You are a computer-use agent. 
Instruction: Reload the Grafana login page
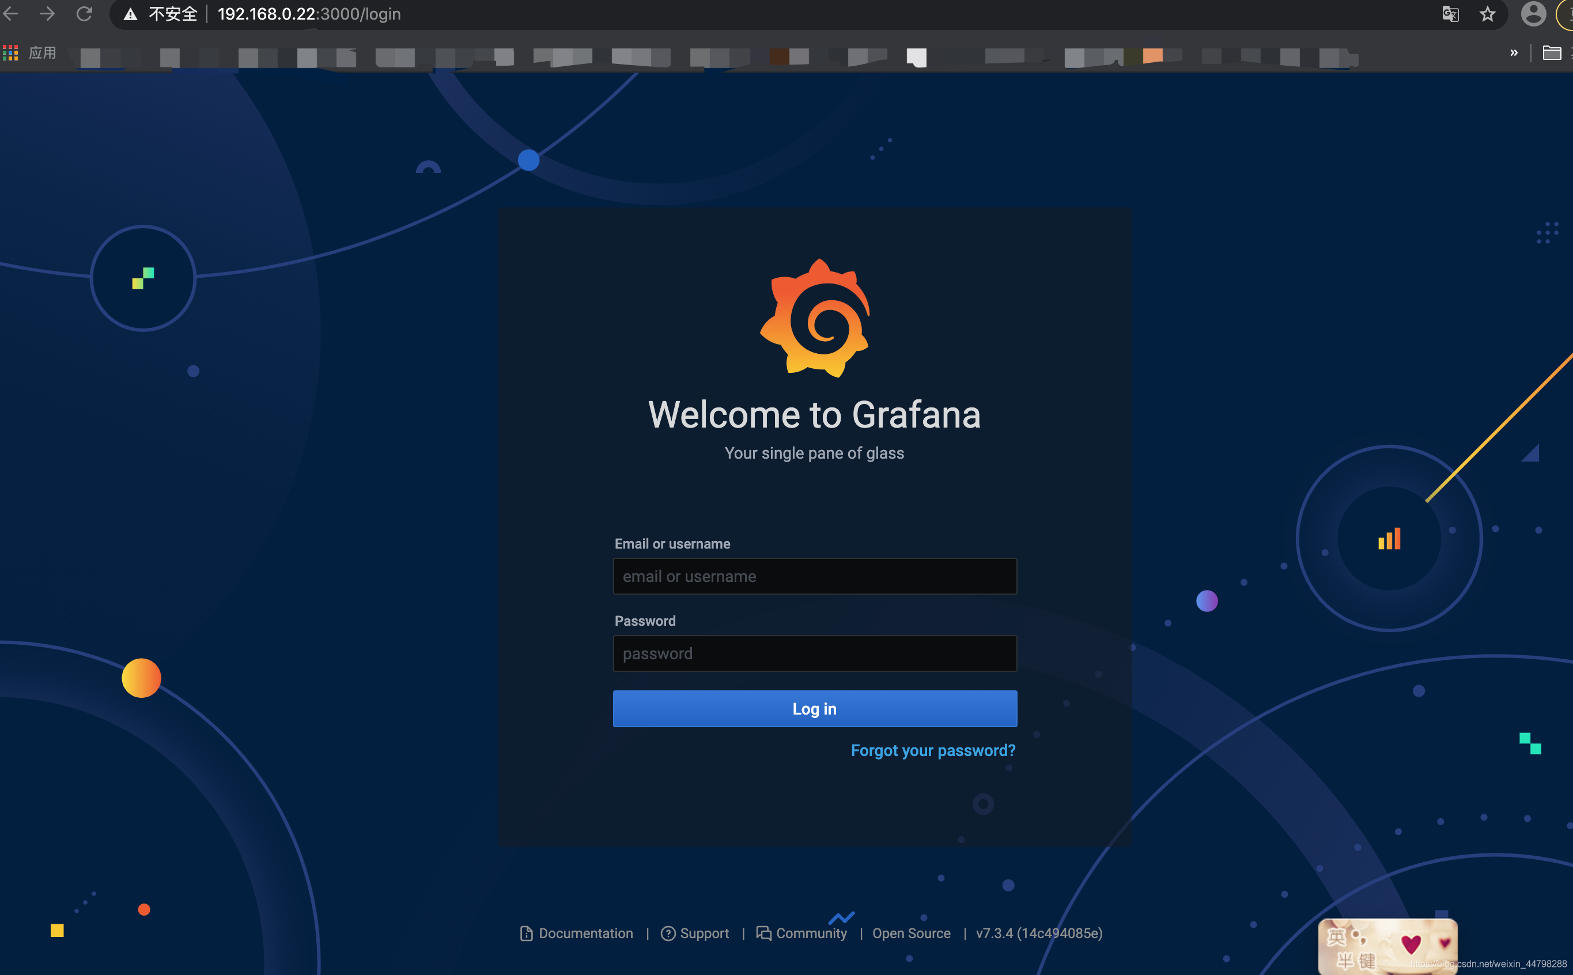click(x=85, y=14)
